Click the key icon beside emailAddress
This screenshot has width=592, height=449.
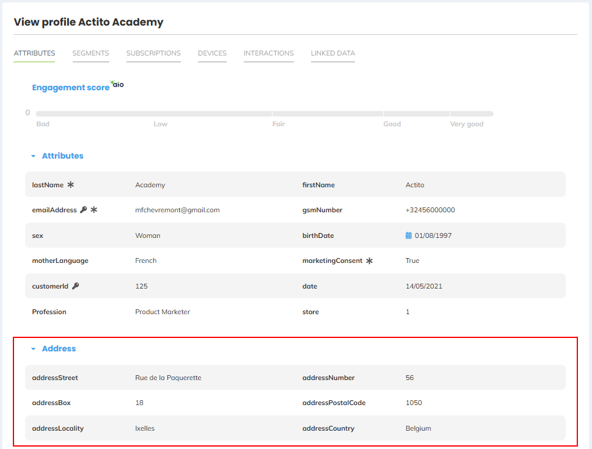click(84, 210)
